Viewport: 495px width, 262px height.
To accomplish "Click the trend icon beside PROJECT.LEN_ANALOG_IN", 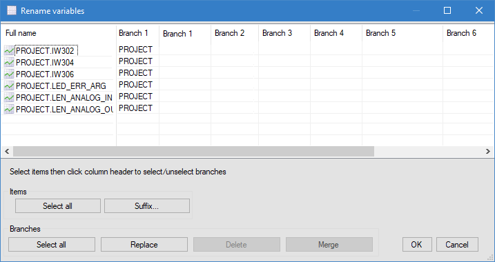I will [x=9, y=97].
